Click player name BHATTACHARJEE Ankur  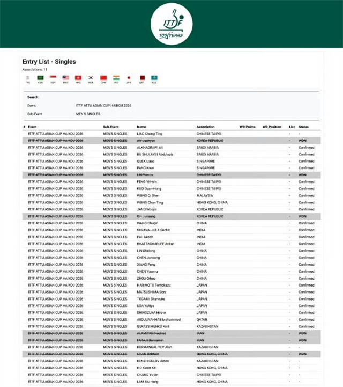point(155,244)
